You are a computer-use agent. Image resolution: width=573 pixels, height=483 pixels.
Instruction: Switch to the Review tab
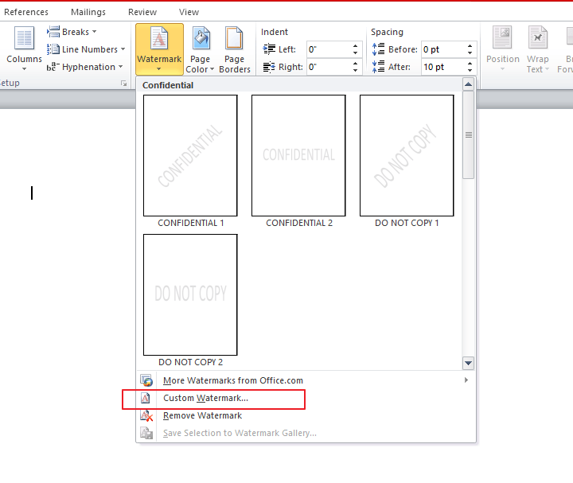click(x=142, y=12)
